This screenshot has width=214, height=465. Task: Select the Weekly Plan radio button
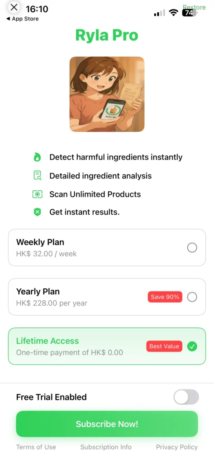pos(192,247)
